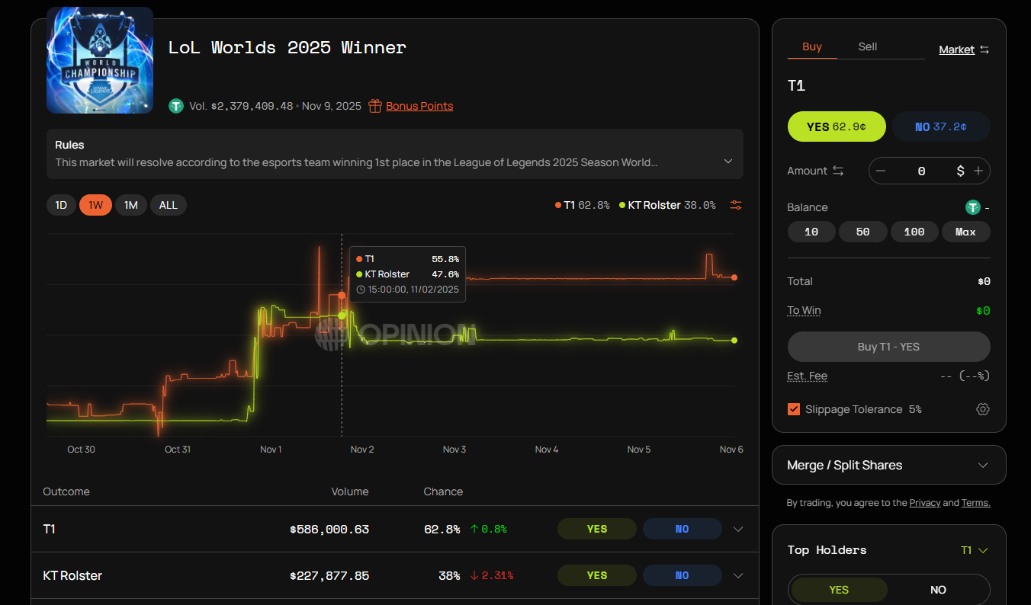Open the chart display settings icon
Image resolution: width=1031 pixels, height=605 pixels.
pyautogui.click(x=735, y=204)
